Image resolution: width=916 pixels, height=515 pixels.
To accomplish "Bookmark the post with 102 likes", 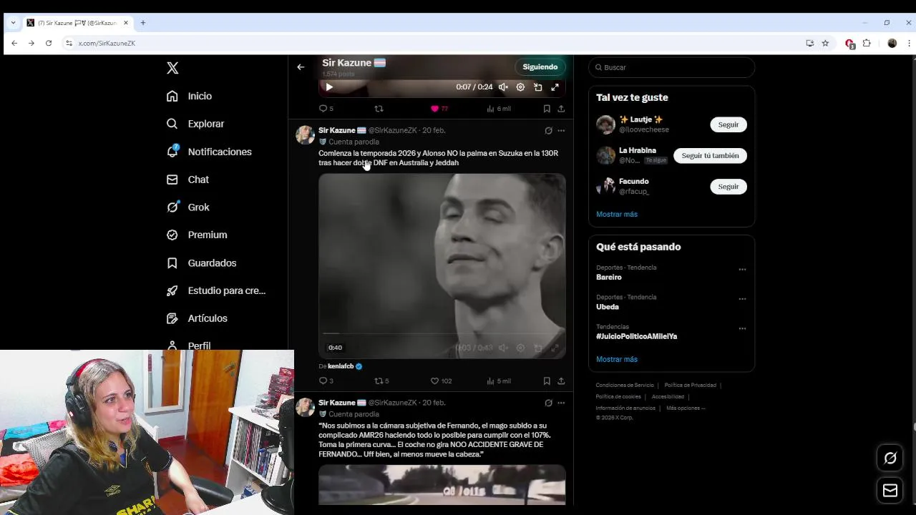I will (x=547, y=381).
